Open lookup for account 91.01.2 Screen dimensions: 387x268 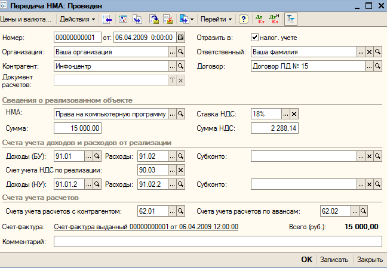[x=97, y=184]
